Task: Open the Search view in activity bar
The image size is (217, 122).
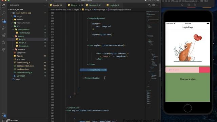Action: [4, 14]
